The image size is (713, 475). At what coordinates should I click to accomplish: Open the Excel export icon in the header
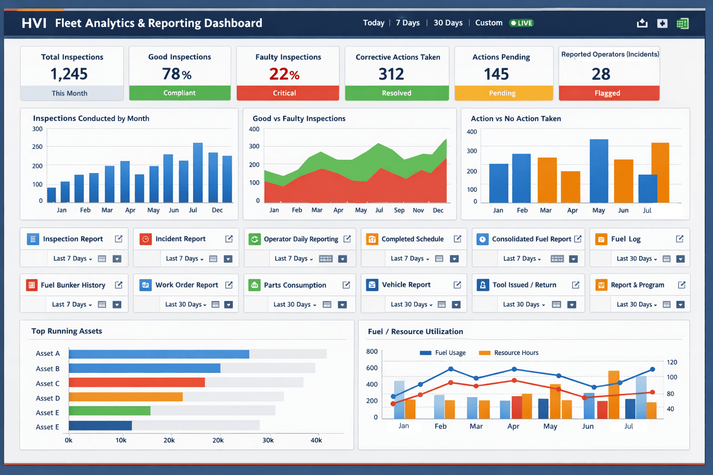(682, 23)
